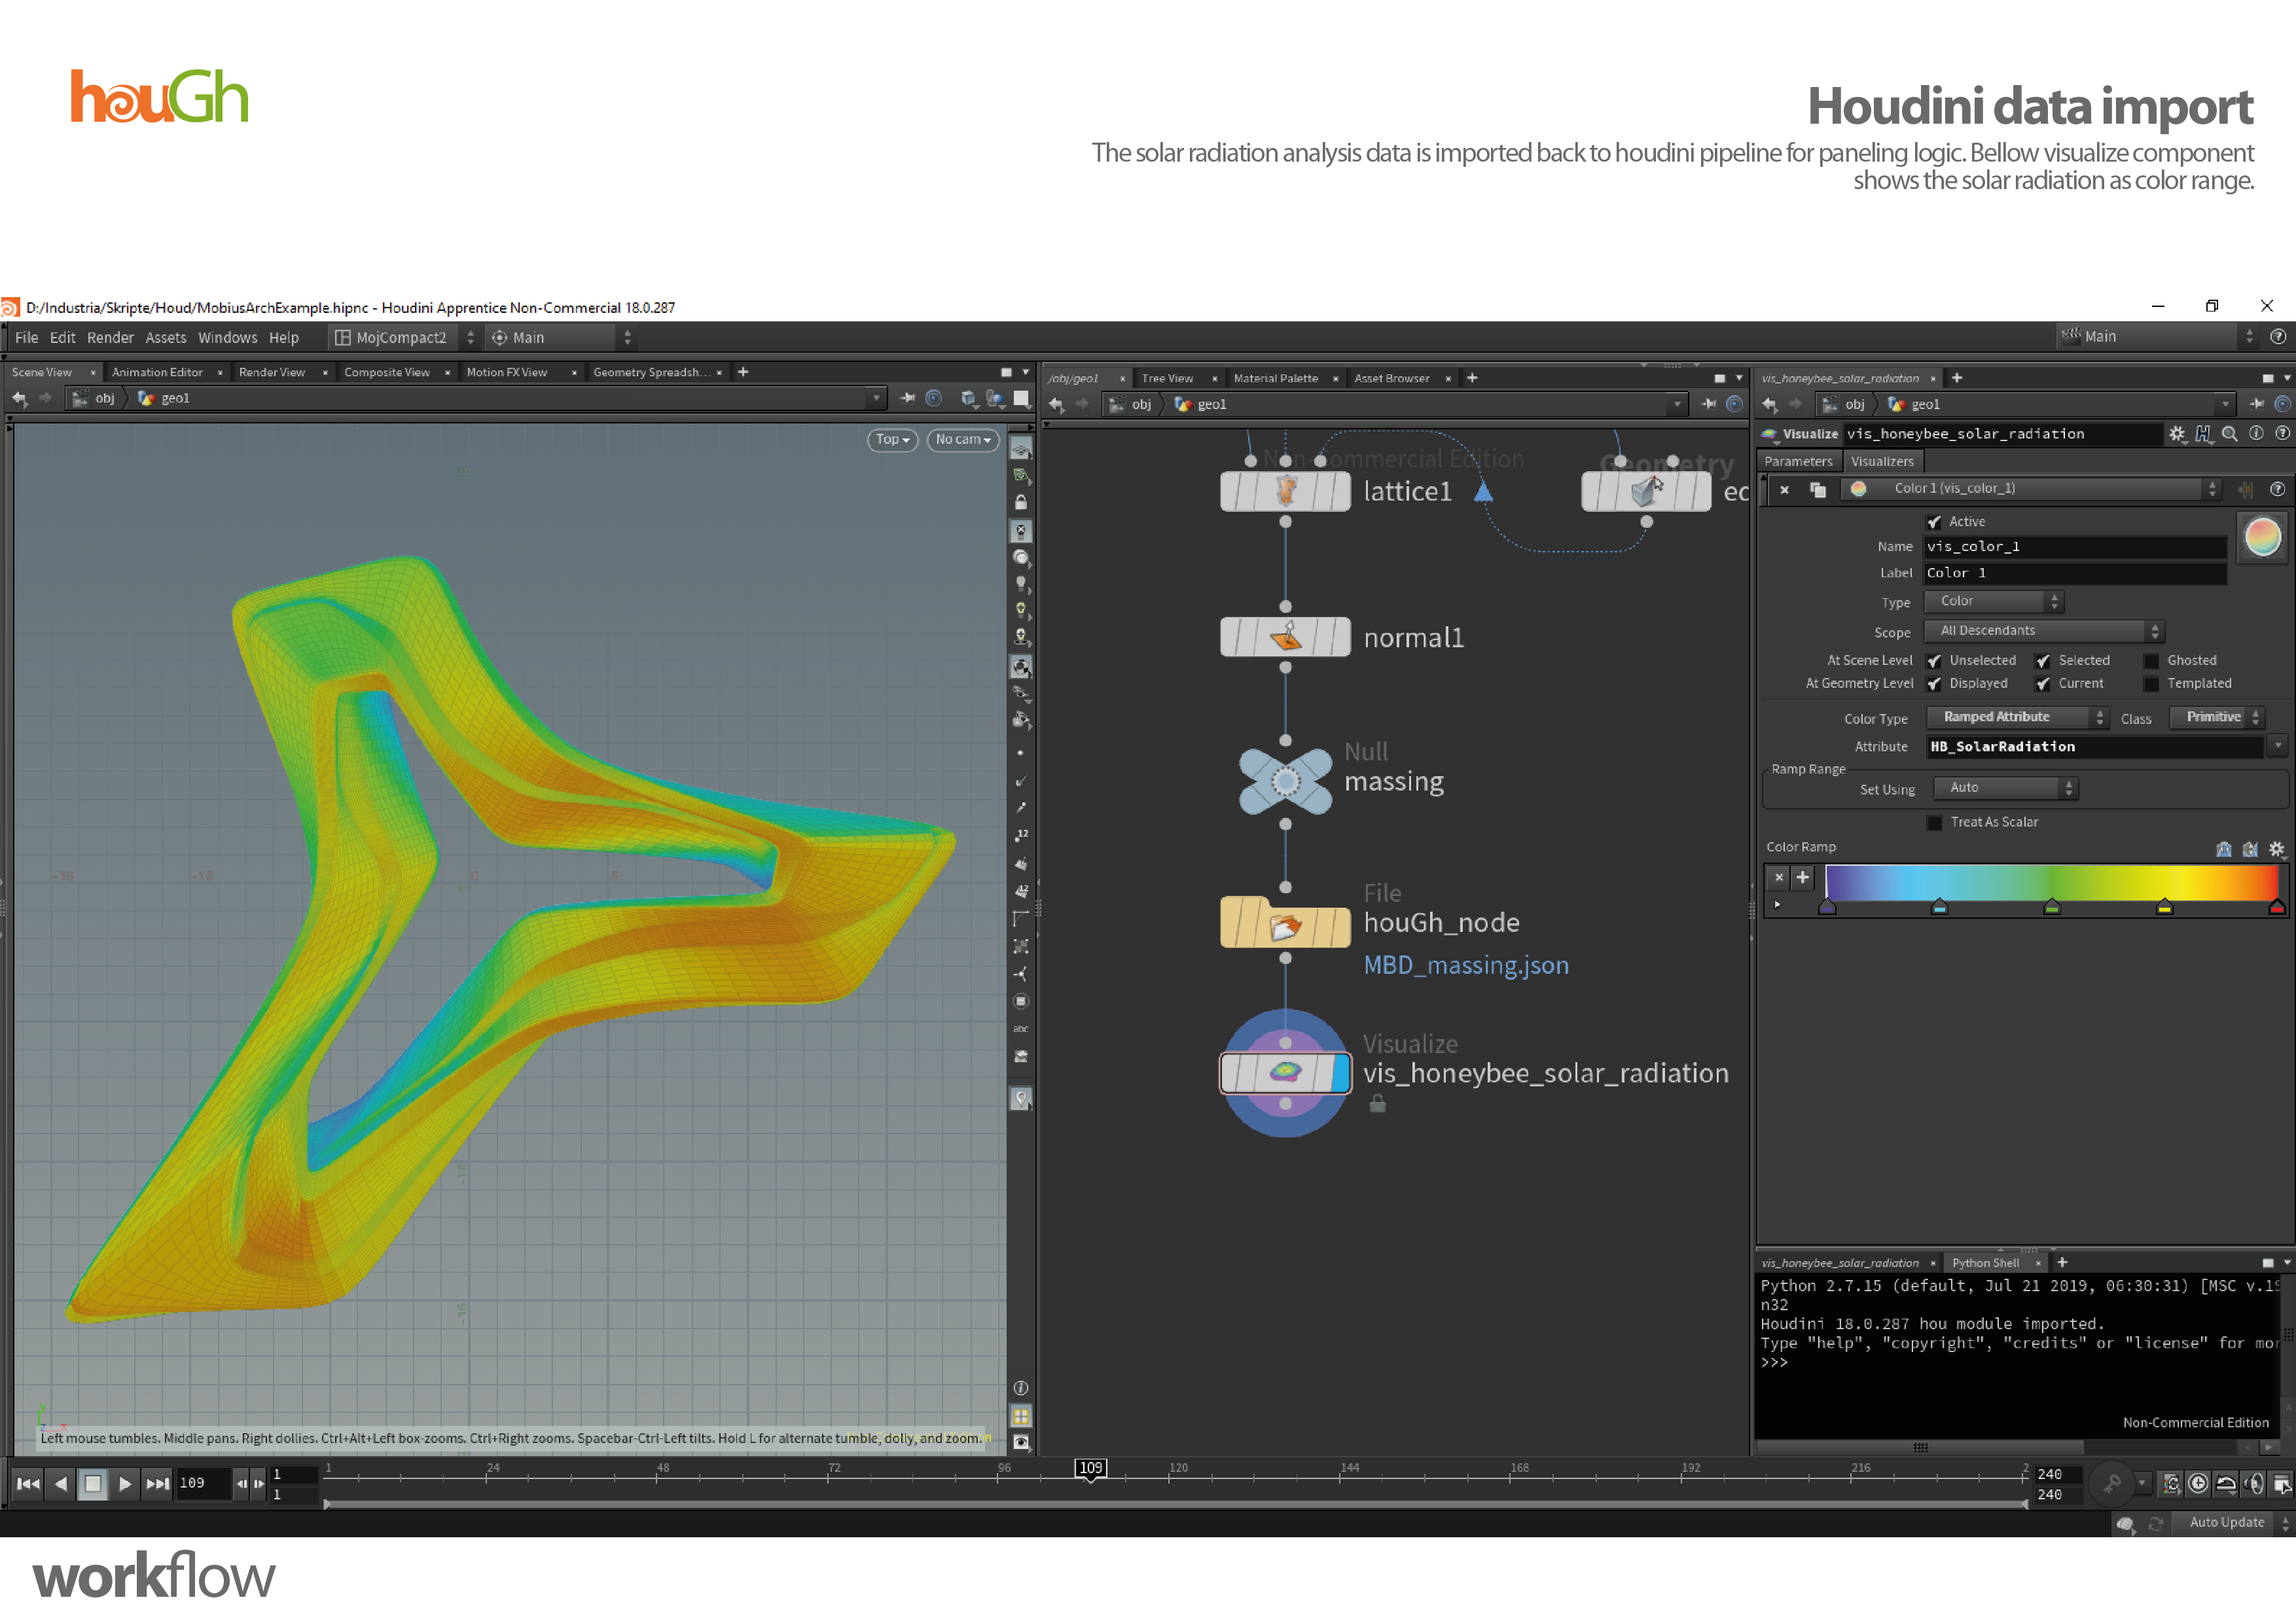2296x1623 pixels.
Task: Click the lattice1 node icon
Action: click(1285, 491)
